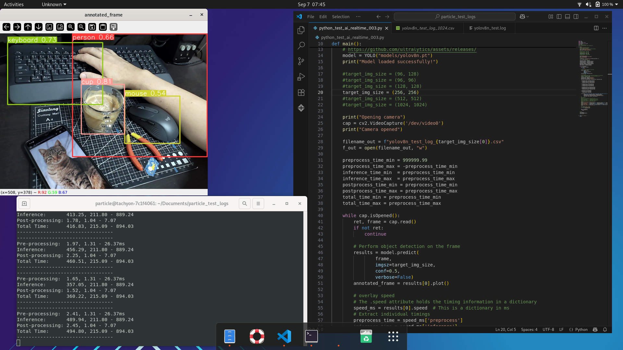623x350 pixels.
Task: Click split editor right icon
Action: coord(596,28)
